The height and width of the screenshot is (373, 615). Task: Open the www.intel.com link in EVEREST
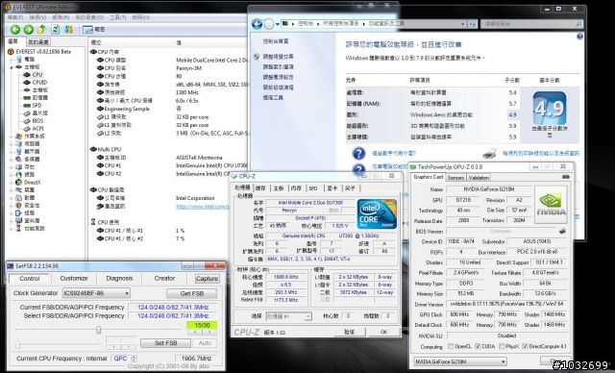coord(203,207)
